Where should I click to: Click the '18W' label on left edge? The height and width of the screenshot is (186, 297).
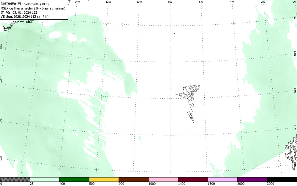[x=1, y=80]
